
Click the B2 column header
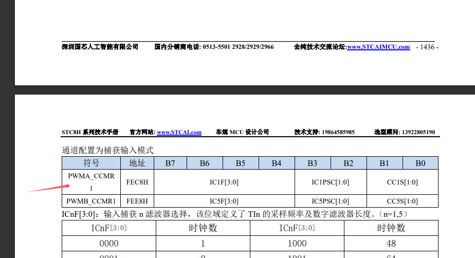click(x=349, y=163)
